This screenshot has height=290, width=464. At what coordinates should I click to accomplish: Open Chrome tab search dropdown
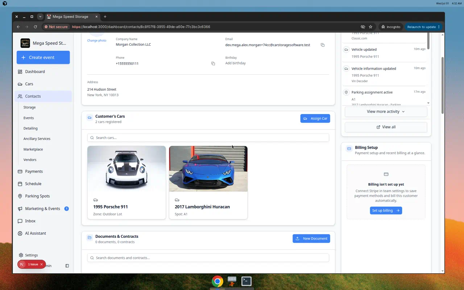(x=40, y=17)
